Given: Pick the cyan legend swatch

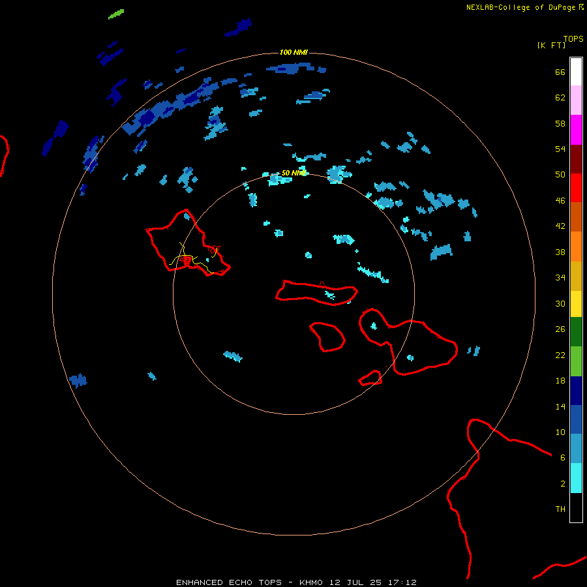Looking at the screenshot, I should pos(576,478).
